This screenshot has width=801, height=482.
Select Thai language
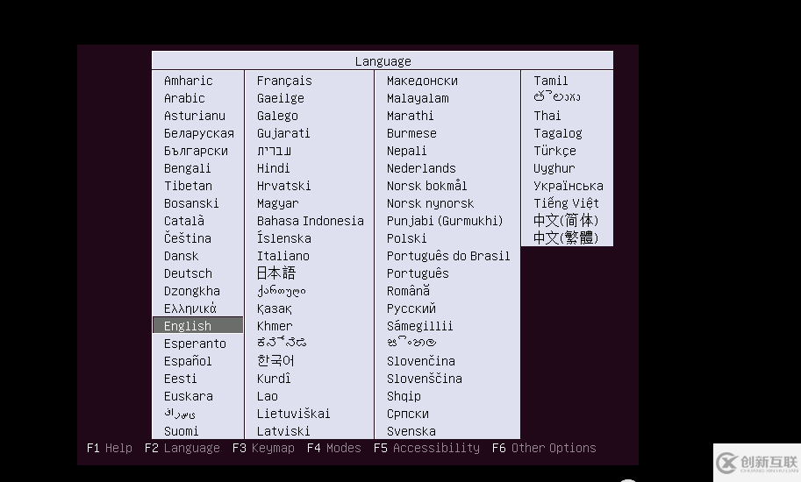pyautogui.click(x=547, y=116)
